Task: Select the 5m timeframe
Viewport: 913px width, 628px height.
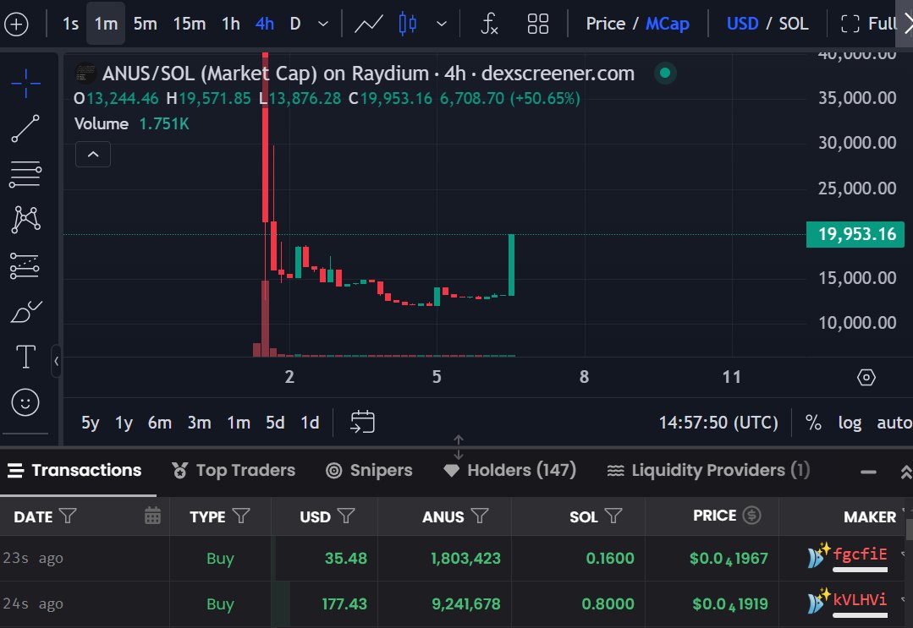Action: click(145, 24)
